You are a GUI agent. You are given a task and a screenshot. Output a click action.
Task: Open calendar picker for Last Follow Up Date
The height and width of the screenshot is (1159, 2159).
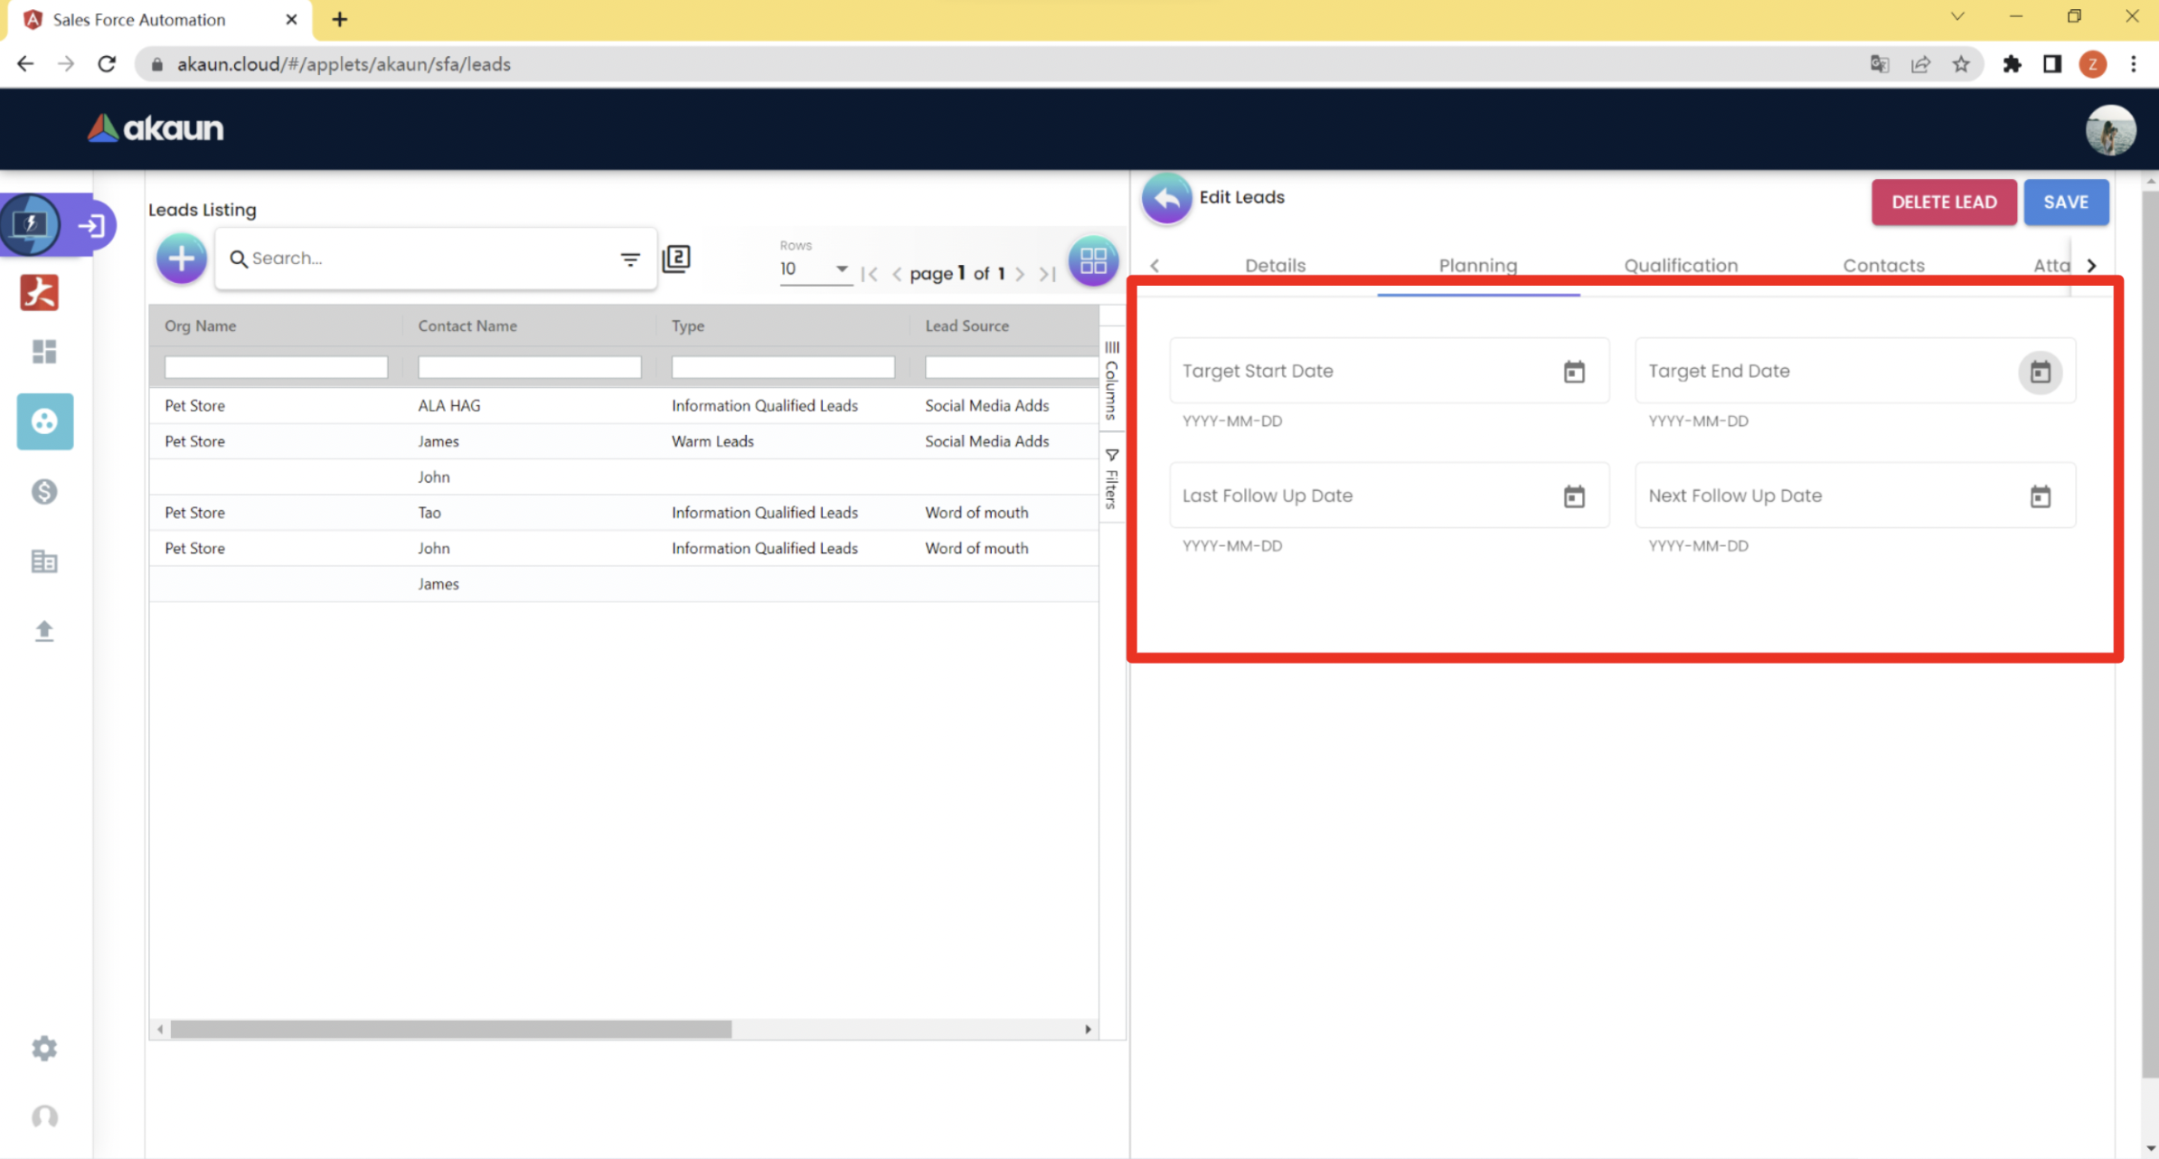point(1574,496)
